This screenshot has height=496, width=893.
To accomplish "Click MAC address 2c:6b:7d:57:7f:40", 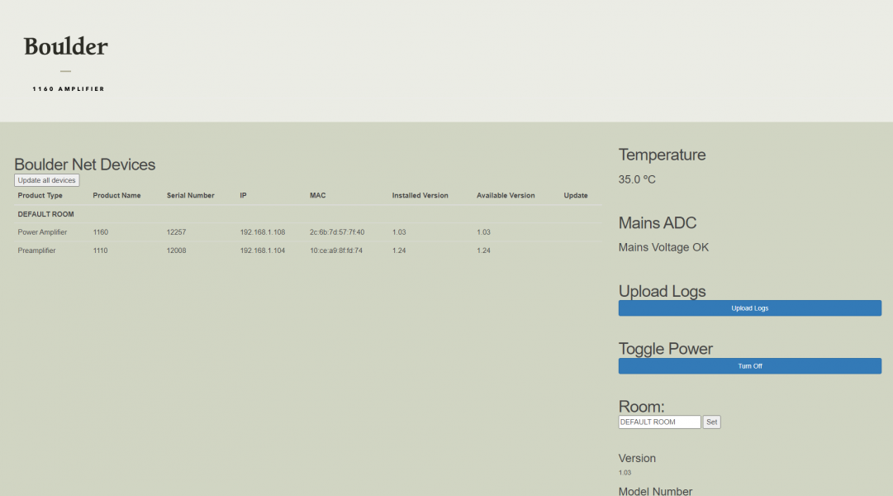I will pos(337,232).
